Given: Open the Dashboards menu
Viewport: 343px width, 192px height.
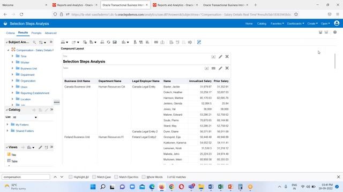Looking at the screenshot, I should pyautogui.click(x=295, y=23).
